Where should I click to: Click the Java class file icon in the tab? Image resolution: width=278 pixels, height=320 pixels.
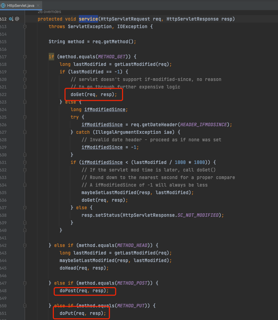(3, 5)
